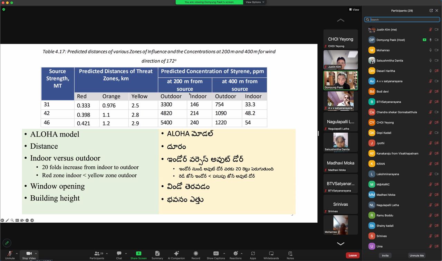Advance to next slide using right arrow
Viewport: 442px width, 261px height.
pyautogui.click(x=32, y=220)
